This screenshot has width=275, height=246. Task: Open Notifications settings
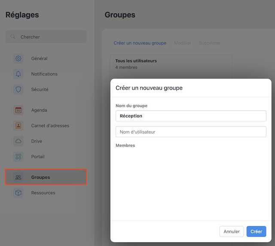click(46, 74)
